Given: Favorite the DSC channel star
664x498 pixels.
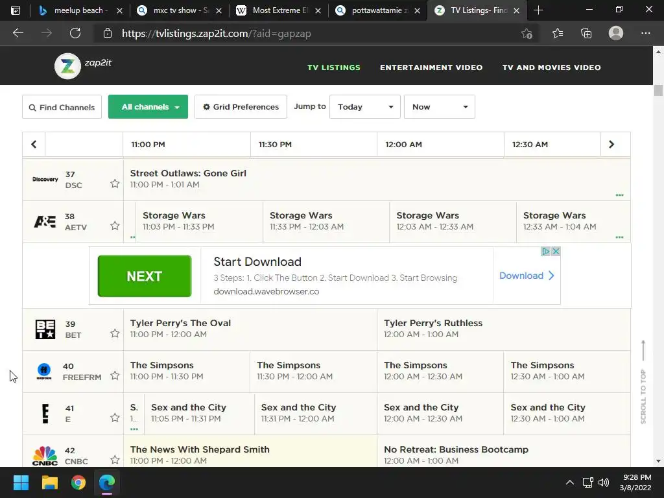Looking at the screenshot, I should (115, 184).
